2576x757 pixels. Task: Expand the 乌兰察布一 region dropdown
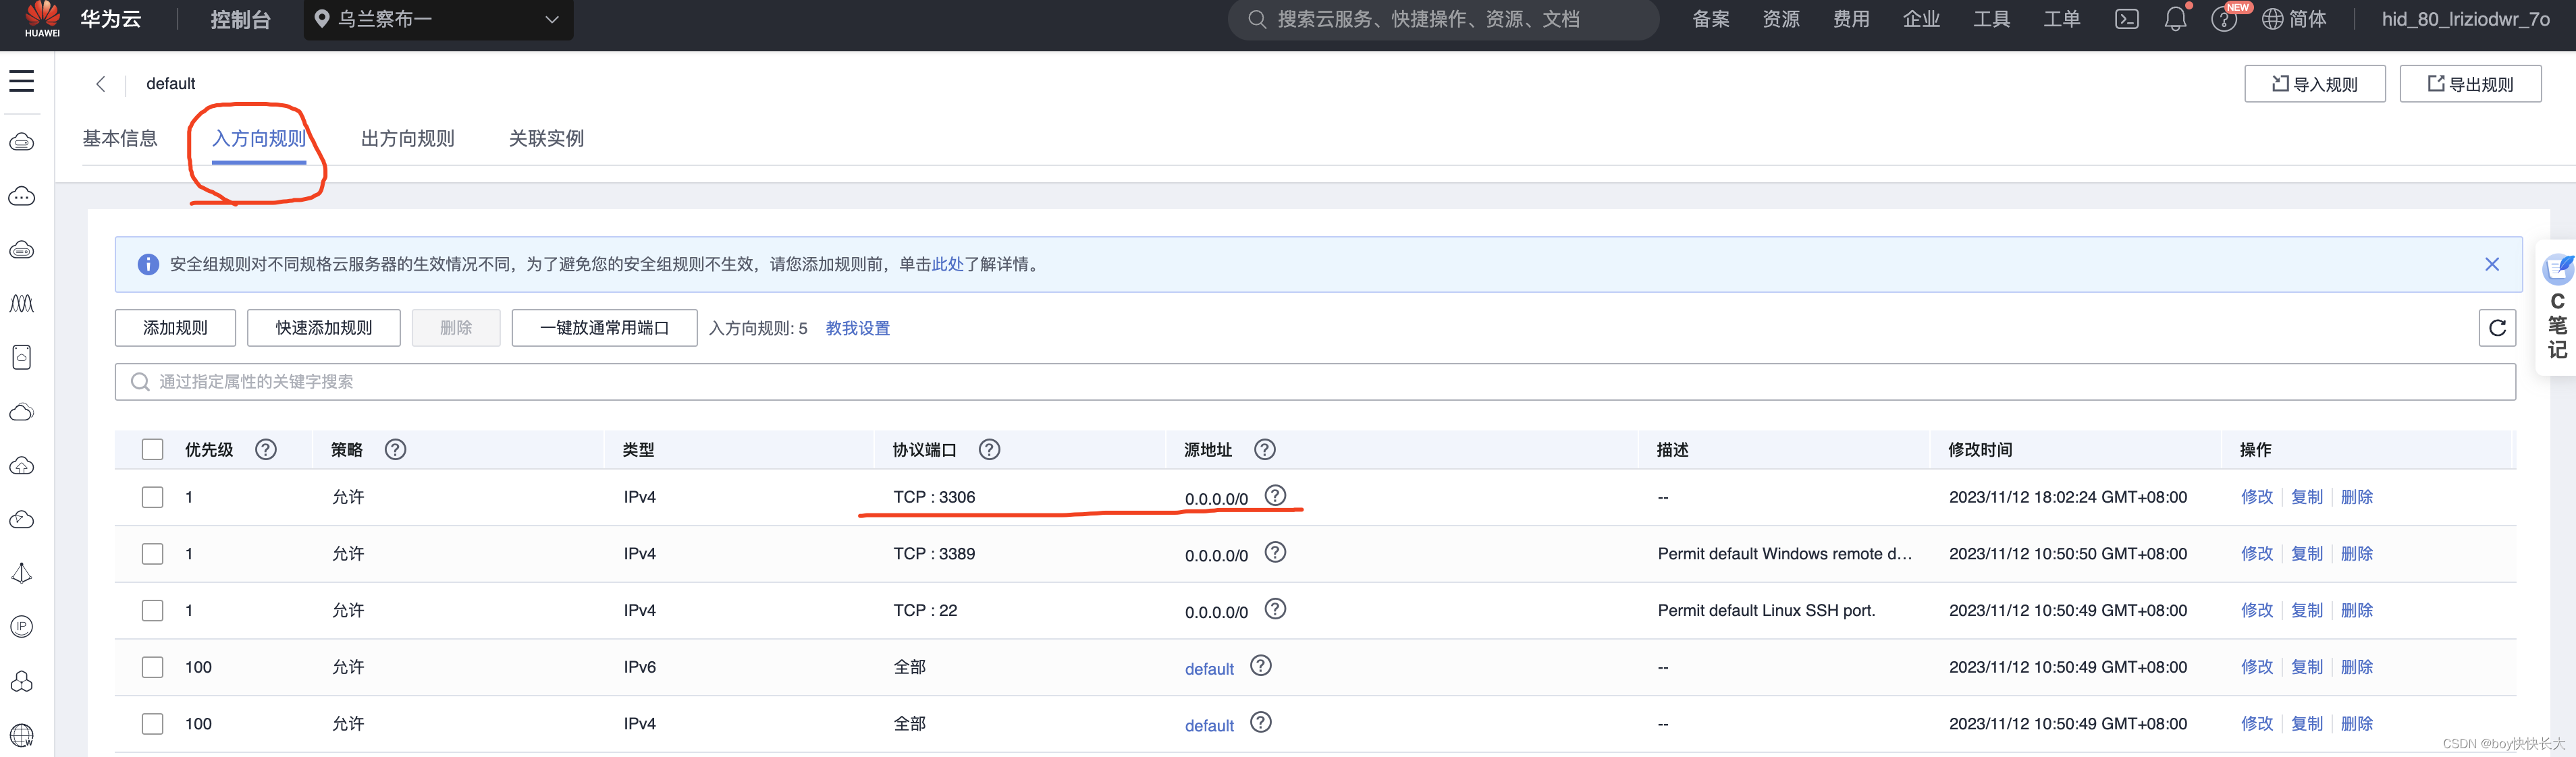coord(438,19)
